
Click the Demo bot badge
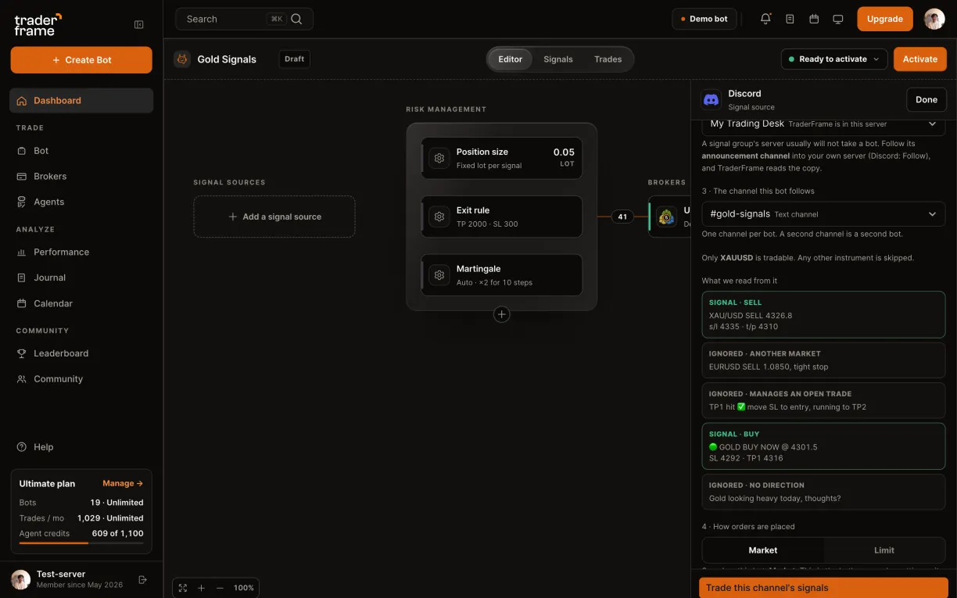point(704,19)
